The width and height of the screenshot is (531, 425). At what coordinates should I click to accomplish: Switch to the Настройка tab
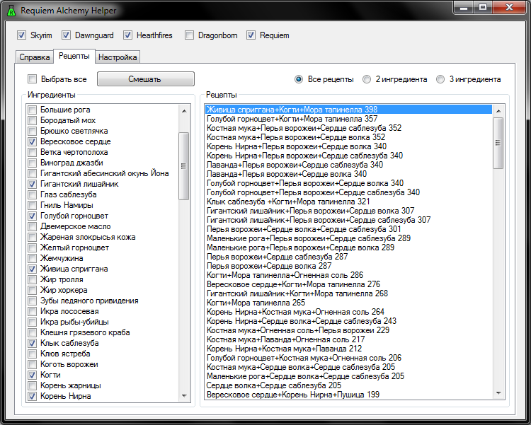point(118,57)
